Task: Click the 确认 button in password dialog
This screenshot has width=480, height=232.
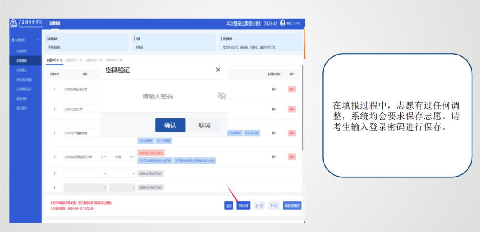Action: click(170, 125)
